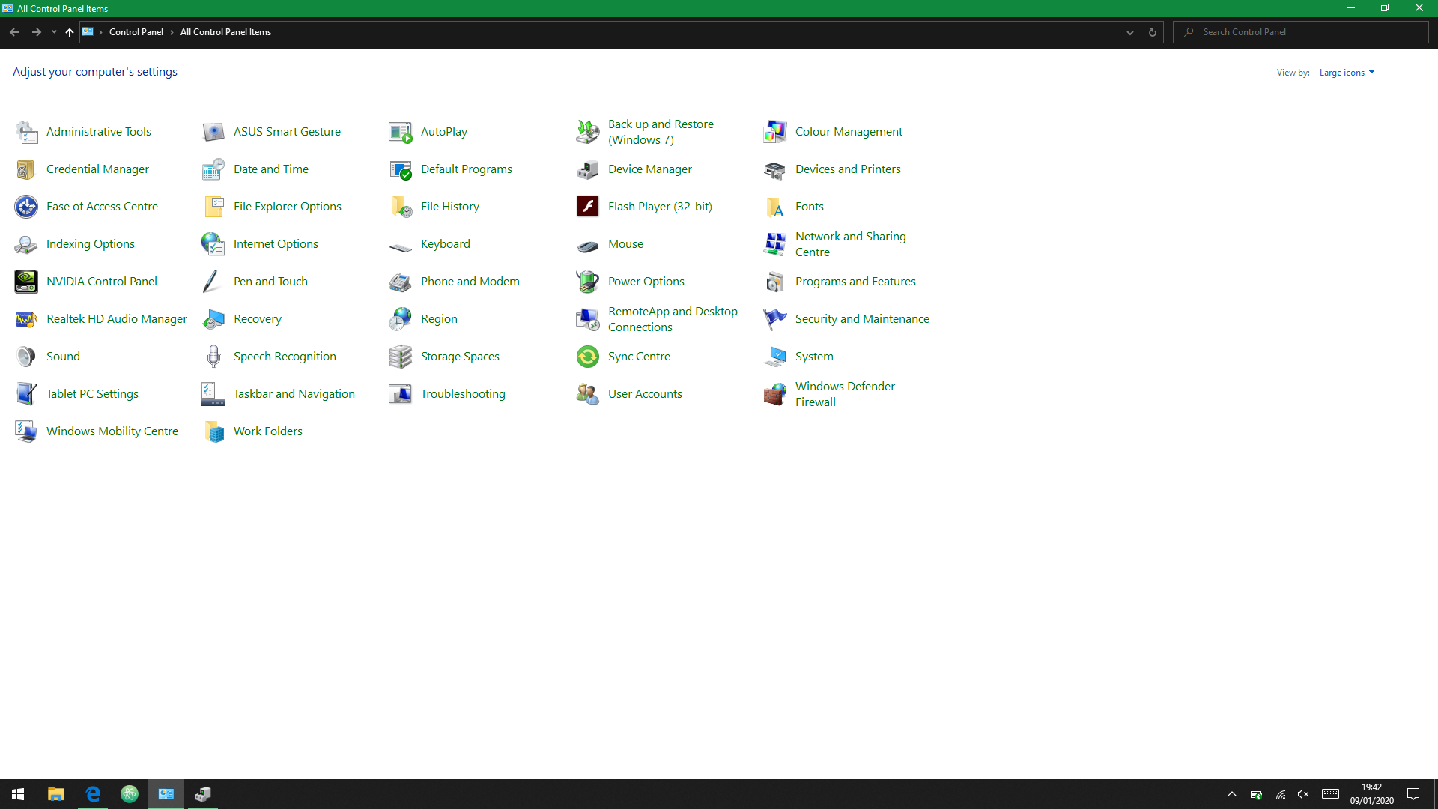Image resolution: width=1438 pixels, height=809 pixels.
Task: Open recent locations dropdown arrow
Action: (x=54, y=32)
